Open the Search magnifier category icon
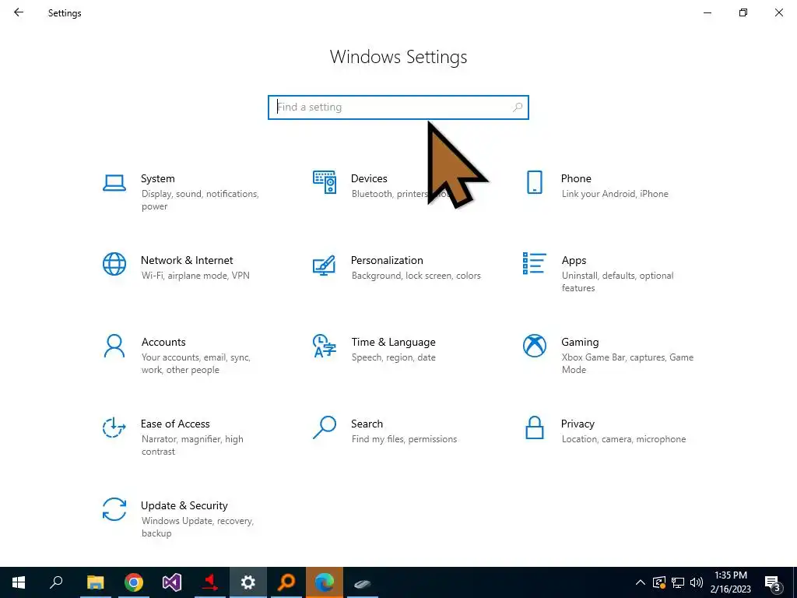The width and height of the screenshot is (797, 598). (x=325, y=427)
